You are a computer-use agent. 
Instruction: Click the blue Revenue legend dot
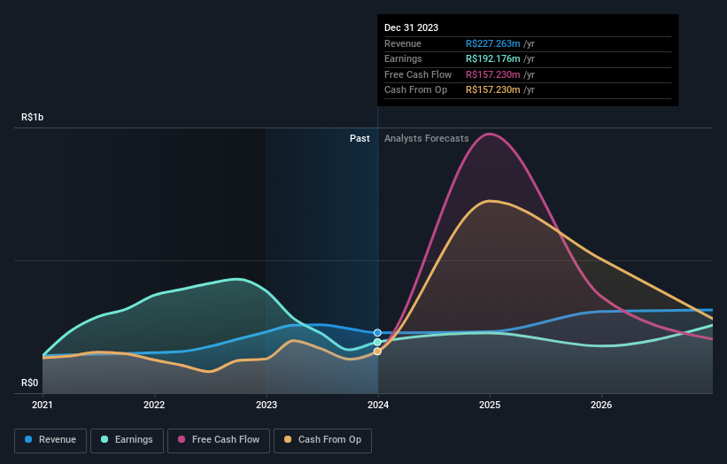point(28,439)
